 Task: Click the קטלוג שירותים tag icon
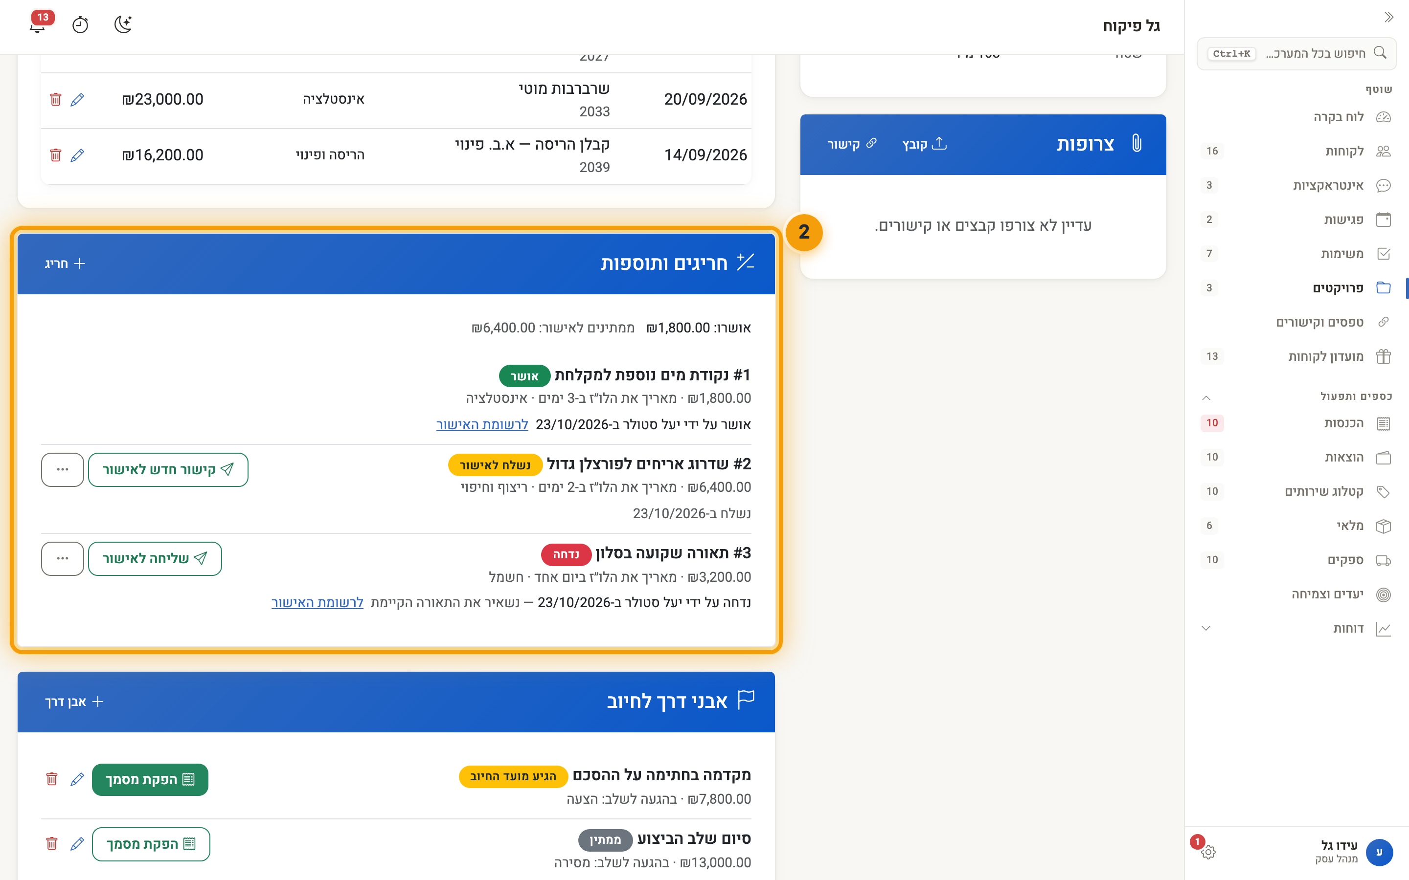tap(1384, 492)
